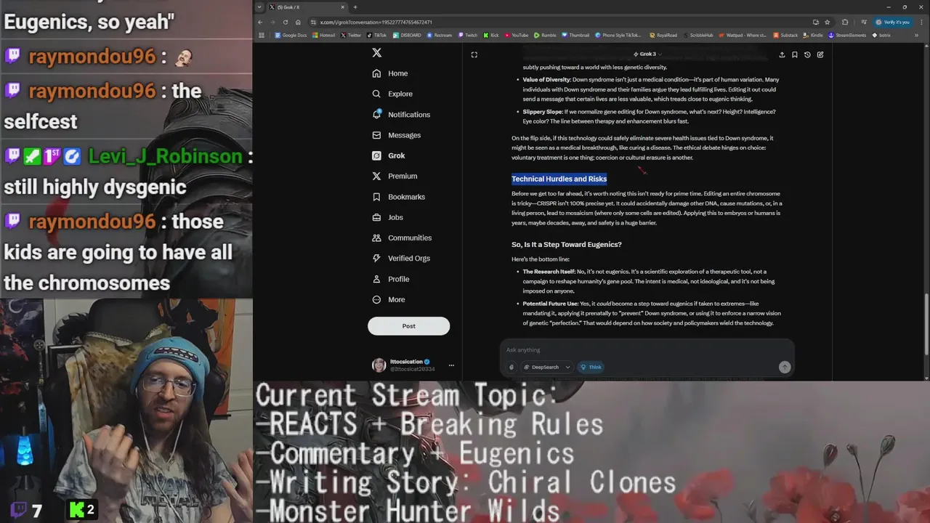Open YouTube bookmark
The height and width of the screenshot is (523, 930).
(x=517, y=35)
